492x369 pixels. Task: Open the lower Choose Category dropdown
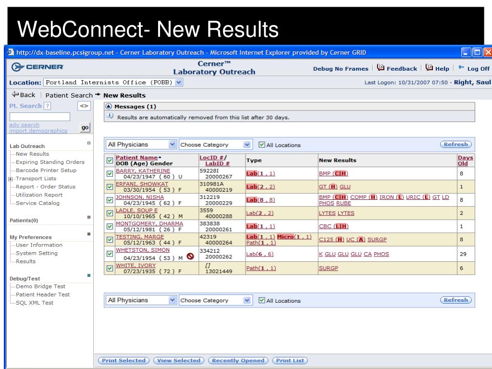pyautogui.click(x=215, y=300)
